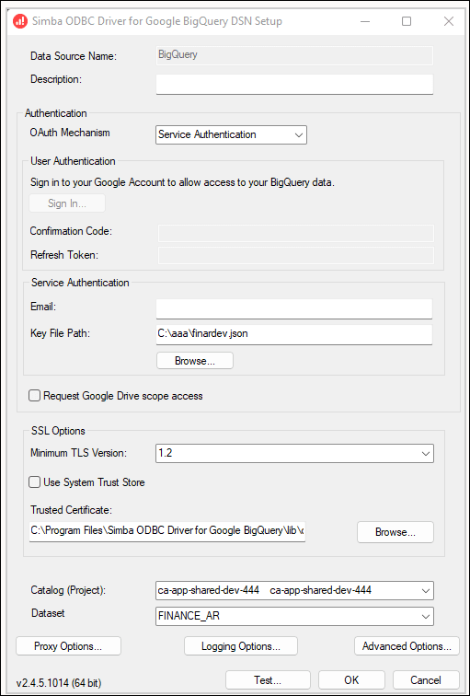Open Advanced Options

[x=407, y=646]
